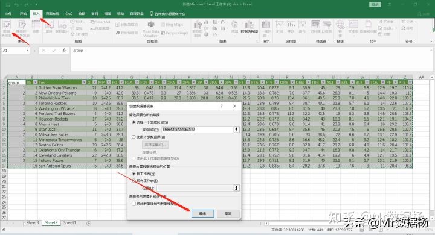This screenshot has height=235, width=435.
Task: Click the OK button in the dialog
Action: tap(203, 213)
